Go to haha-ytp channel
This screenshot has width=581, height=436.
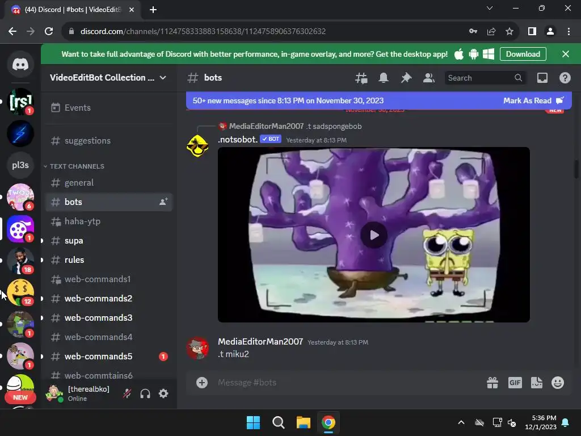click(x=109, y=221)
